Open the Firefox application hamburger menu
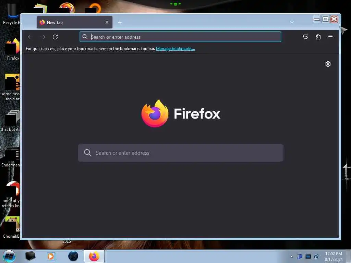 330,37
